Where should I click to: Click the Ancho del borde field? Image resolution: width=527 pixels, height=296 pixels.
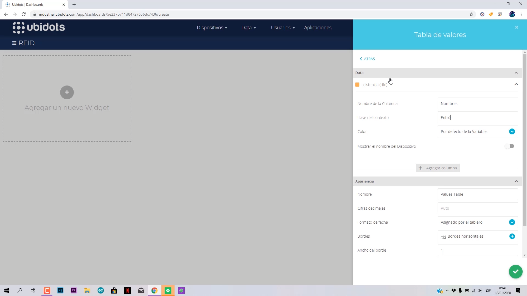pyautogui.click(x=478, y=250)
